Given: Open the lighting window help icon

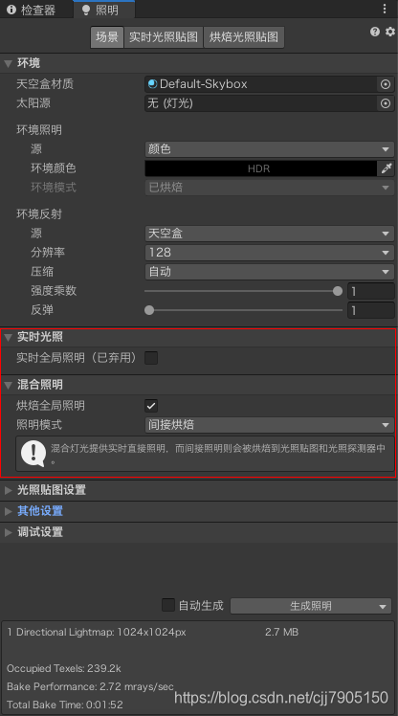Looking at the screenshot, I should [375, 32].
